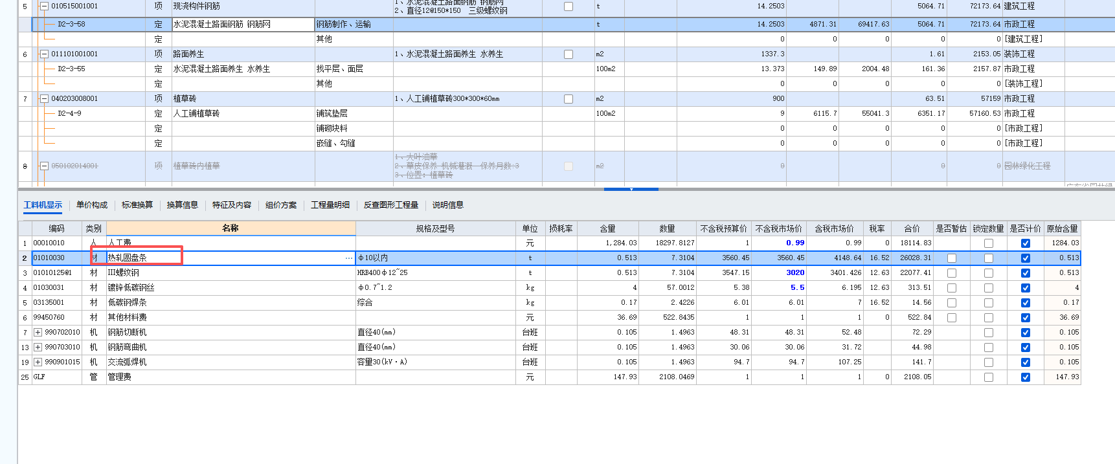Image resolution: width=1115 pixels, height=464 pixels.
Task: Click the 不含税市场价 column header
Action: pos(778,228)
